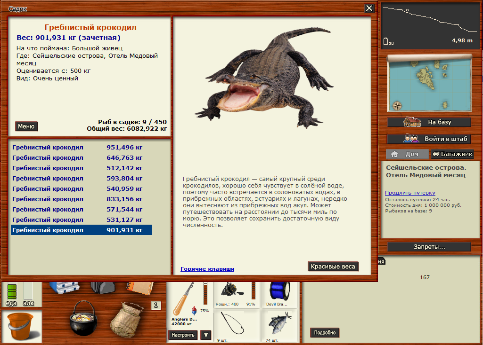Open the Запреты... button

pos(429,247)
